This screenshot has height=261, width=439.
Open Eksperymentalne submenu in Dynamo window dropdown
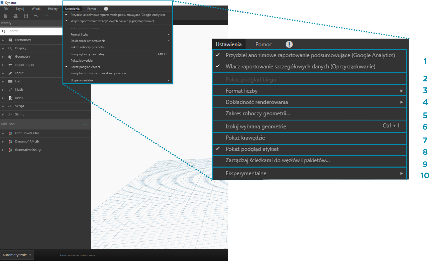(118, 80)
